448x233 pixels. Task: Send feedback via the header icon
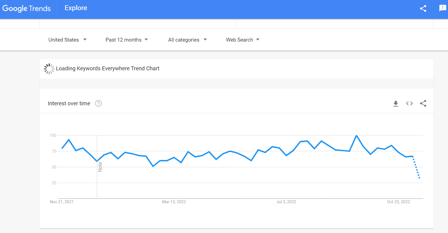click(442, 8)
